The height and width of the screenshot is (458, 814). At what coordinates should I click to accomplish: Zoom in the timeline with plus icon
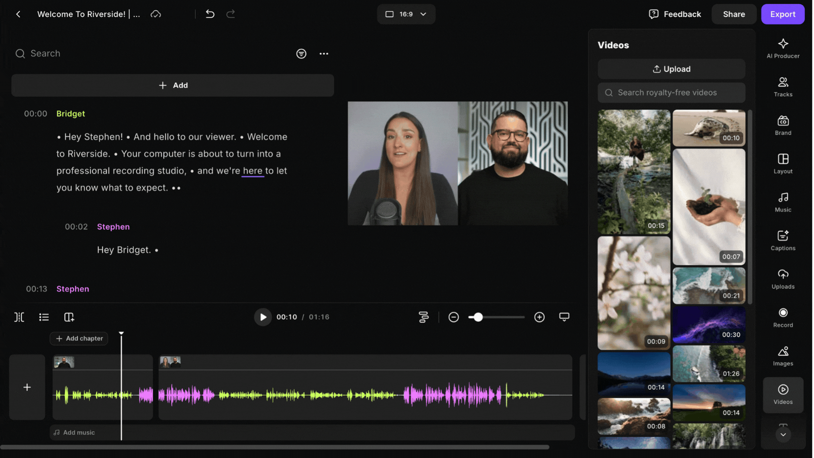(x=539, y=317)
